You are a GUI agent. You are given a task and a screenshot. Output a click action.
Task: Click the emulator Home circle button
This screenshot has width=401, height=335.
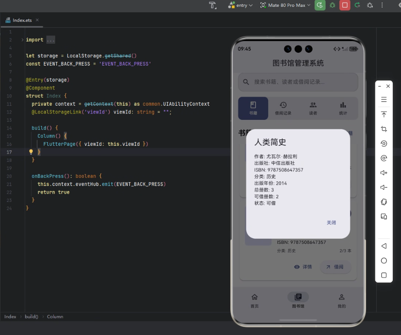click(384, 261)
